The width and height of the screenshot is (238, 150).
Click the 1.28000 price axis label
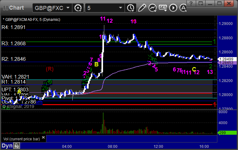225,94
